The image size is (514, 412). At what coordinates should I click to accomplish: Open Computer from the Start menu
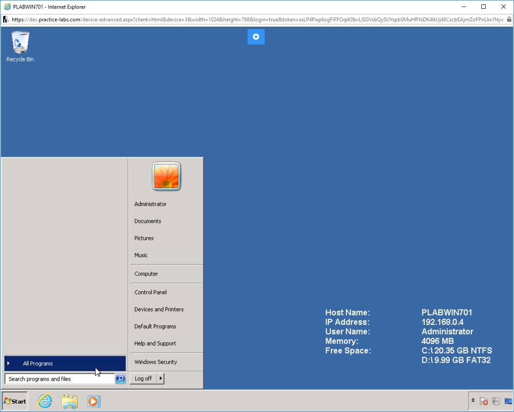(x=146, y=274)
